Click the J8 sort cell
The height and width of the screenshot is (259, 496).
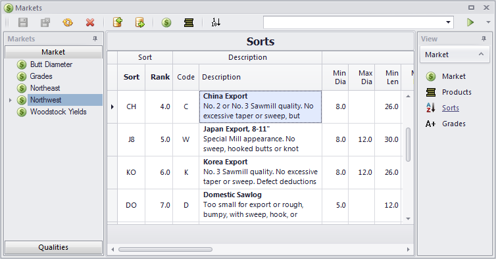132,140
